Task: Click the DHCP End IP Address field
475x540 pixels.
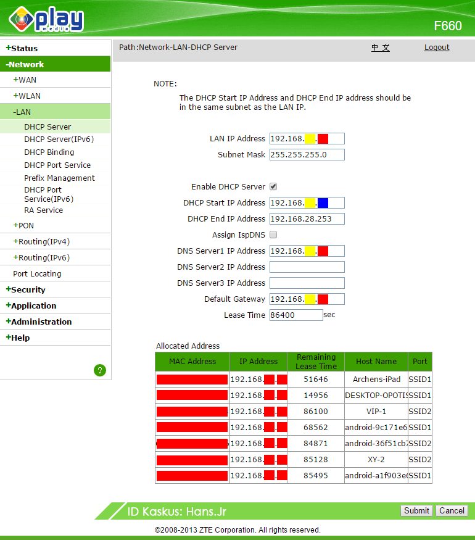Action: 307,218
